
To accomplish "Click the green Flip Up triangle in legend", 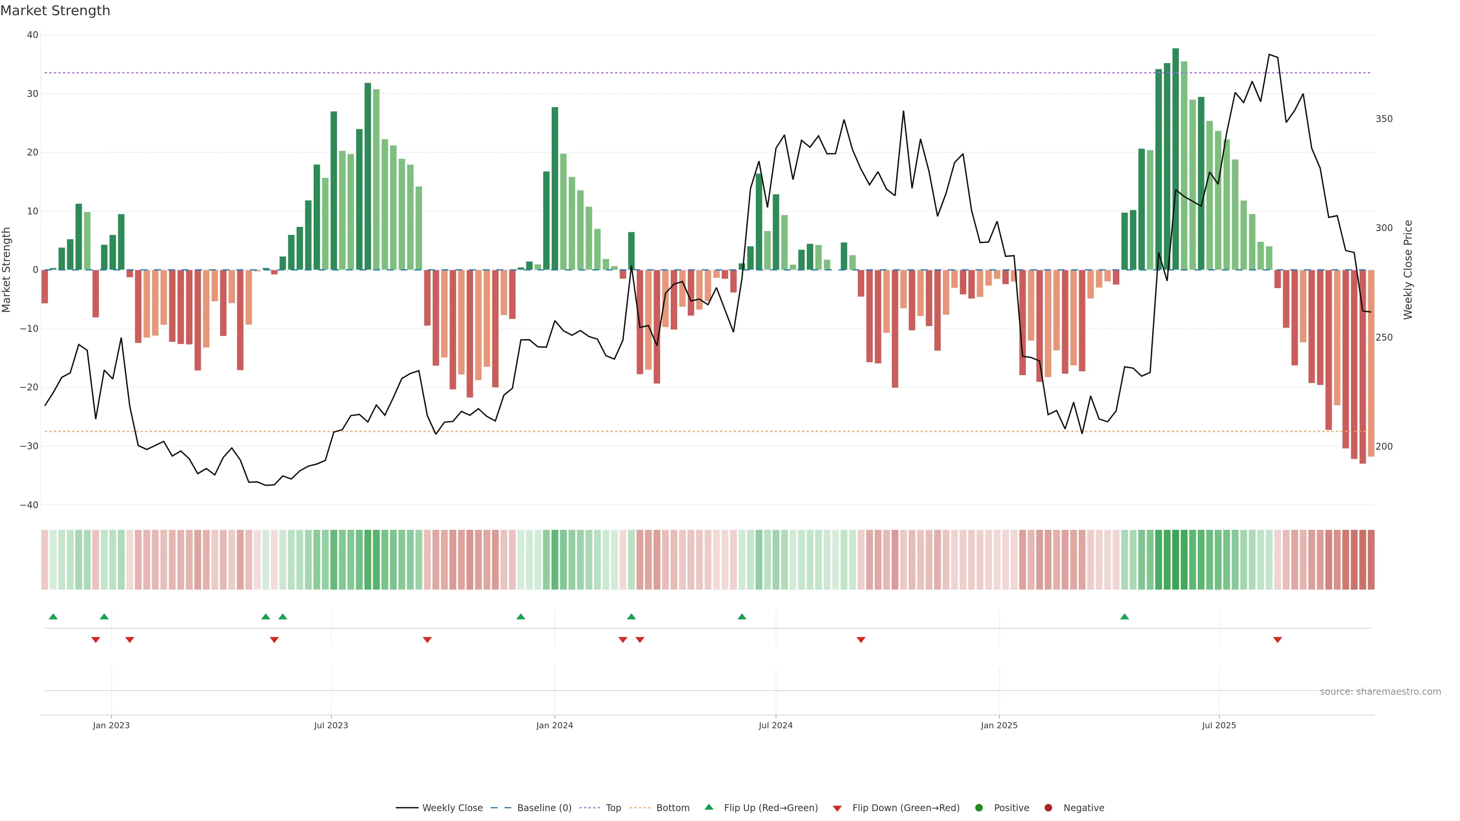I will [708, 807].
